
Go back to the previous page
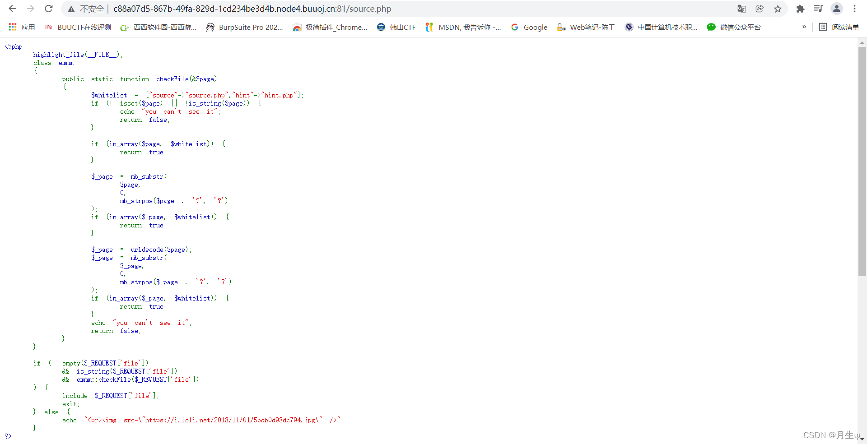tap(13, 9)
